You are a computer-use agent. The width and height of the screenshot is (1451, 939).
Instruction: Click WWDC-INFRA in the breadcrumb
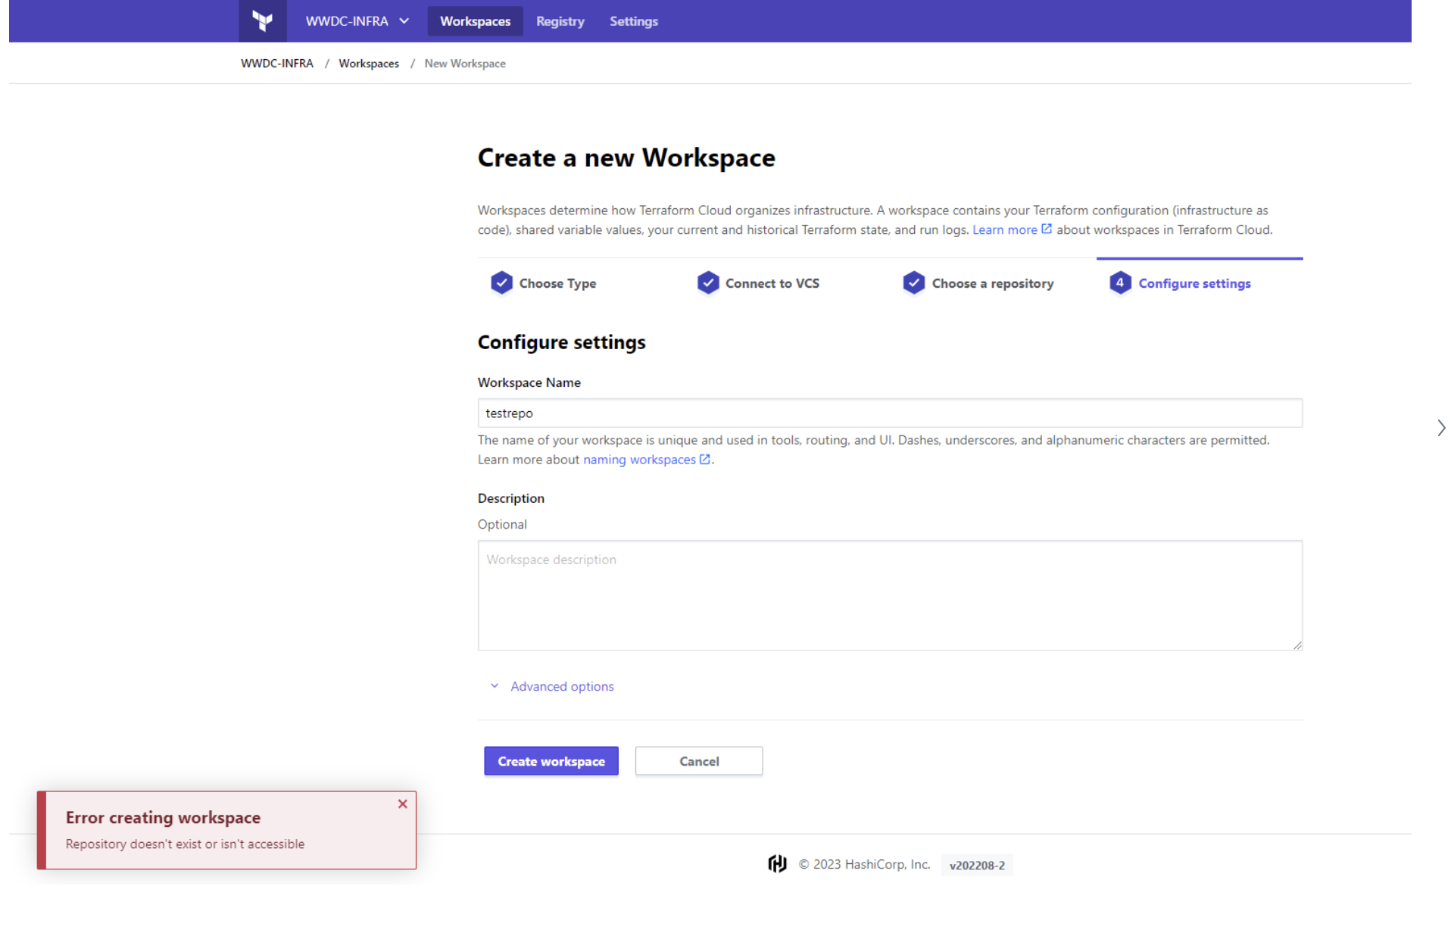click(x=276, y=64)
